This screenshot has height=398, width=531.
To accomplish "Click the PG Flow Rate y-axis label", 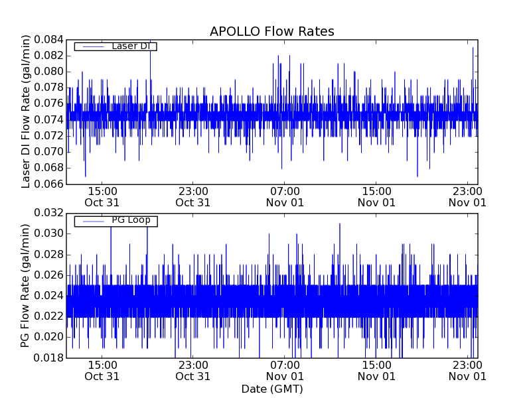I will 27,285.
